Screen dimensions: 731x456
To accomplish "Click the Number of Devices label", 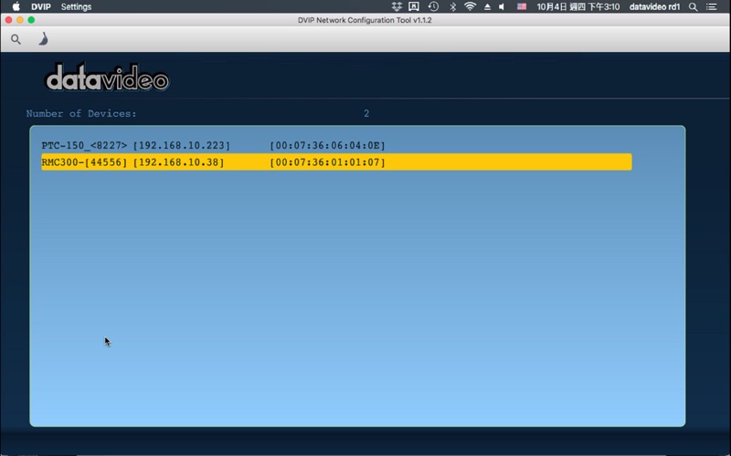I will click(x=81, y=113).
